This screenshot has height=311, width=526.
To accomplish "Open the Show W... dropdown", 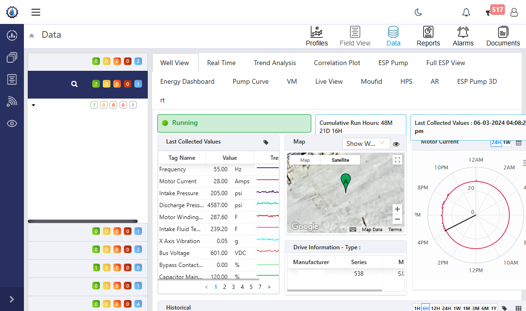I will click(x=366, y=144).
